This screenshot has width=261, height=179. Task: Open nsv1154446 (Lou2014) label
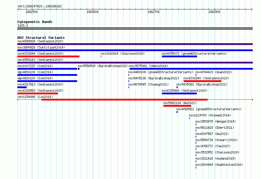pos(35,97)
